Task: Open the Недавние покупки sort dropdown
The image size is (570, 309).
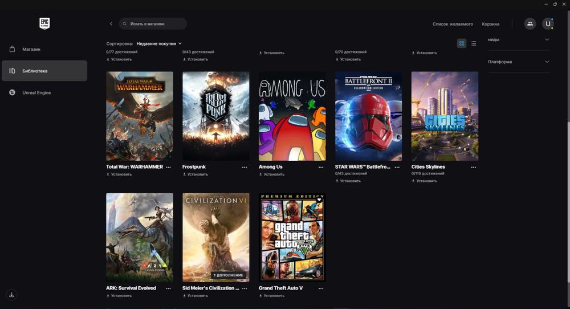Action: (159, 44)
